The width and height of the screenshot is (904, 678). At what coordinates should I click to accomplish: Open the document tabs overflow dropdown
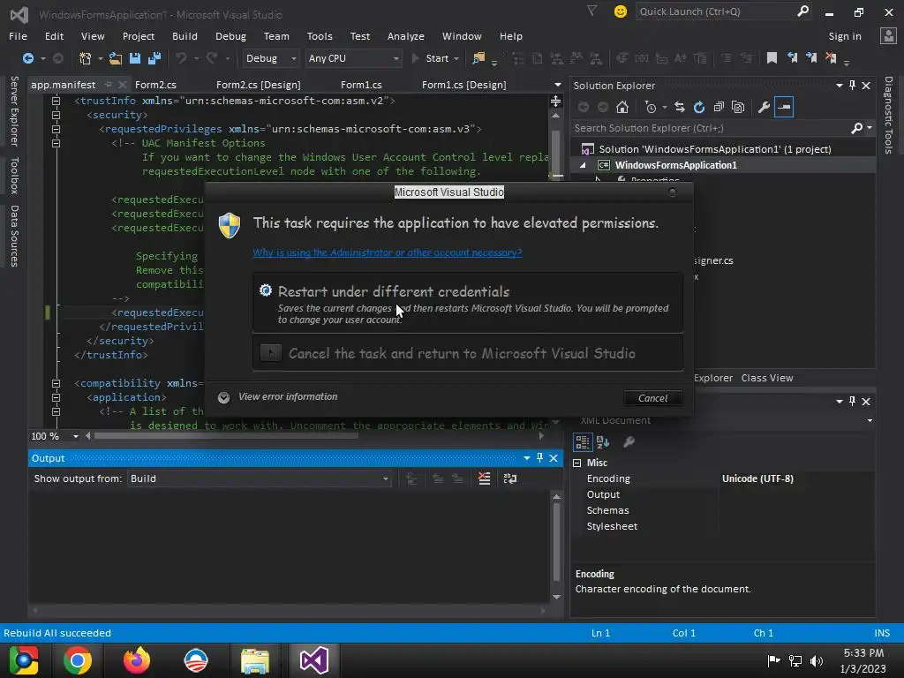[558, 85]
